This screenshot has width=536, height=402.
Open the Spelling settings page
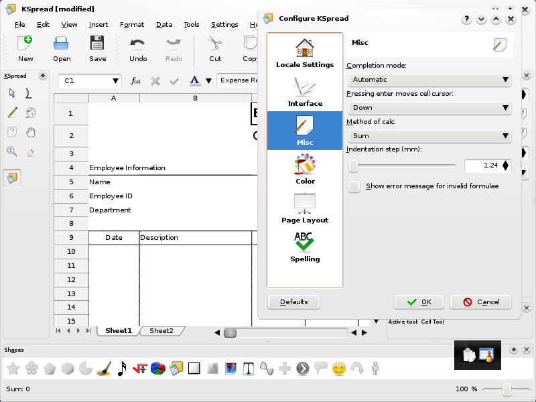click(305, 247)
